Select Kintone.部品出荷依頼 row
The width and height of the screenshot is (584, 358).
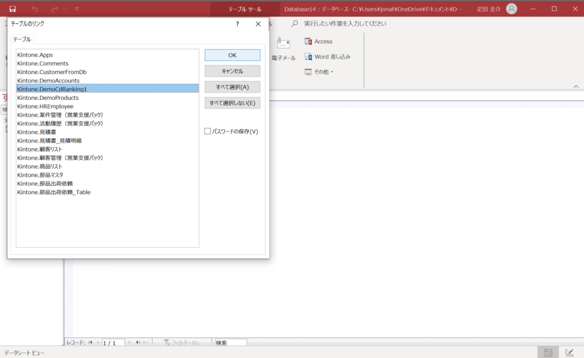click(108, 183)
